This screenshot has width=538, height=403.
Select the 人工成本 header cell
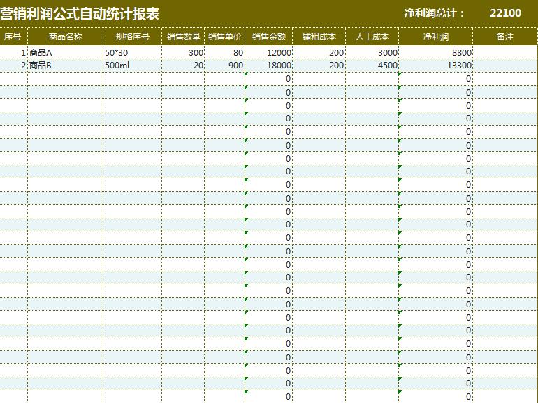[372, 37]
